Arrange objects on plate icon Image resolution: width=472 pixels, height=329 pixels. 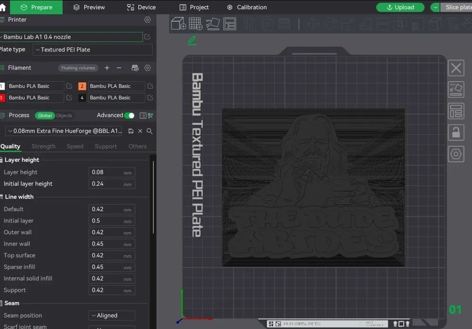point(456,111)
